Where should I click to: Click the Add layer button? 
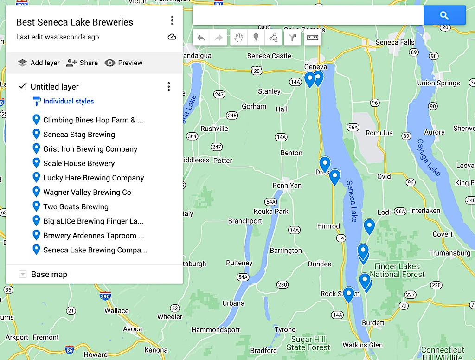39,63
